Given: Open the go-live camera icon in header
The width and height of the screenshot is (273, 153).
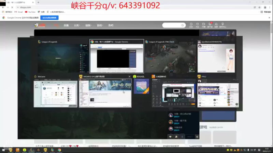Looking at the screenshot, I should 203,25.
